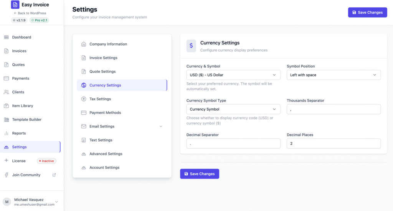393x211 pixels.
Task: Click the Reports bar chart icon
Action: [x=6, y=133]
